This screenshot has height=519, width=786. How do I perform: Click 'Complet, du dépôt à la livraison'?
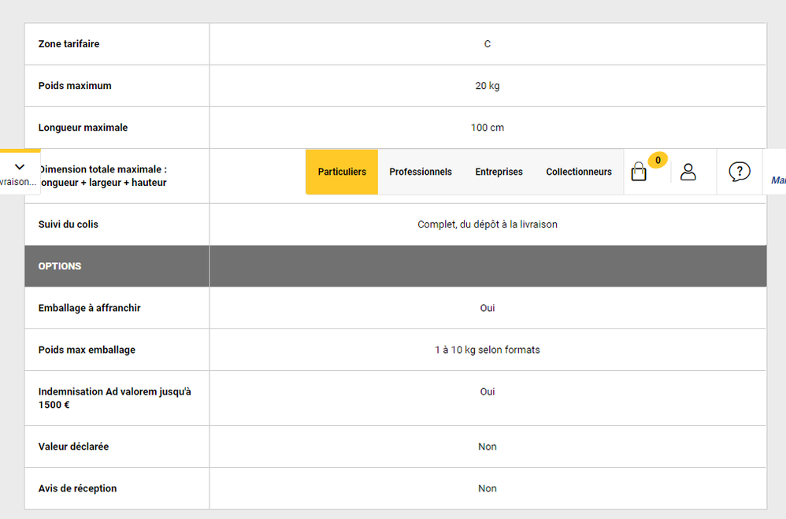pos(488,224)
